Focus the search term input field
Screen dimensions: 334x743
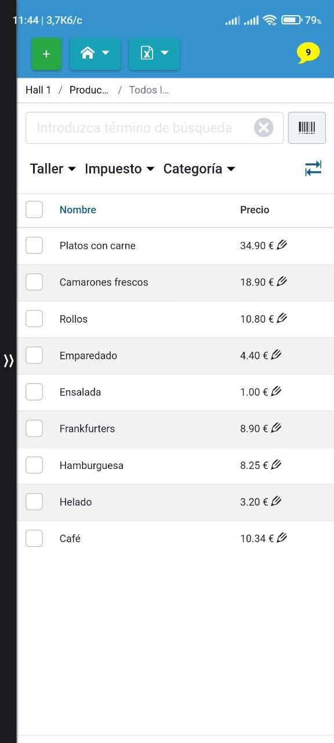click(x=139, y=128)
